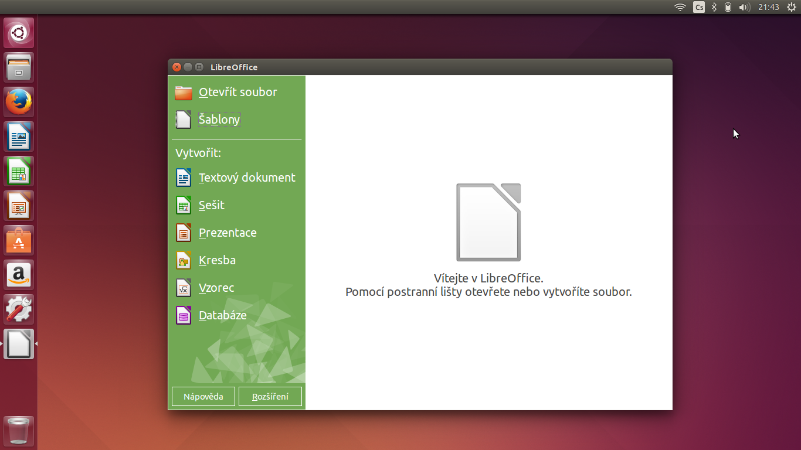801x450 pixels.
Task: Open the Ubuntu Dash search
Action: tap(18, 32)
